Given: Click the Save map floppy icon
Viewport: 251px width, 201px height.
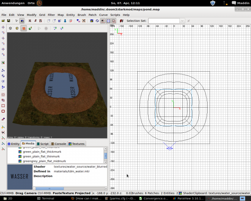Looking at the screenshot, I should pyautogui.click(x=8, y=21).
